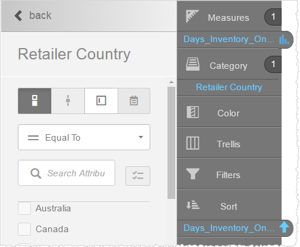The width and height of the screenshot is (300, 247).
Task: Click the select-all checklist icon button
Action: click(x=138, y=176)
